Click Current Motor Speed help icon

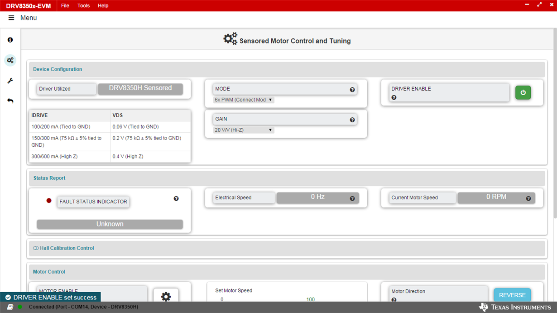tap(528, 198)
